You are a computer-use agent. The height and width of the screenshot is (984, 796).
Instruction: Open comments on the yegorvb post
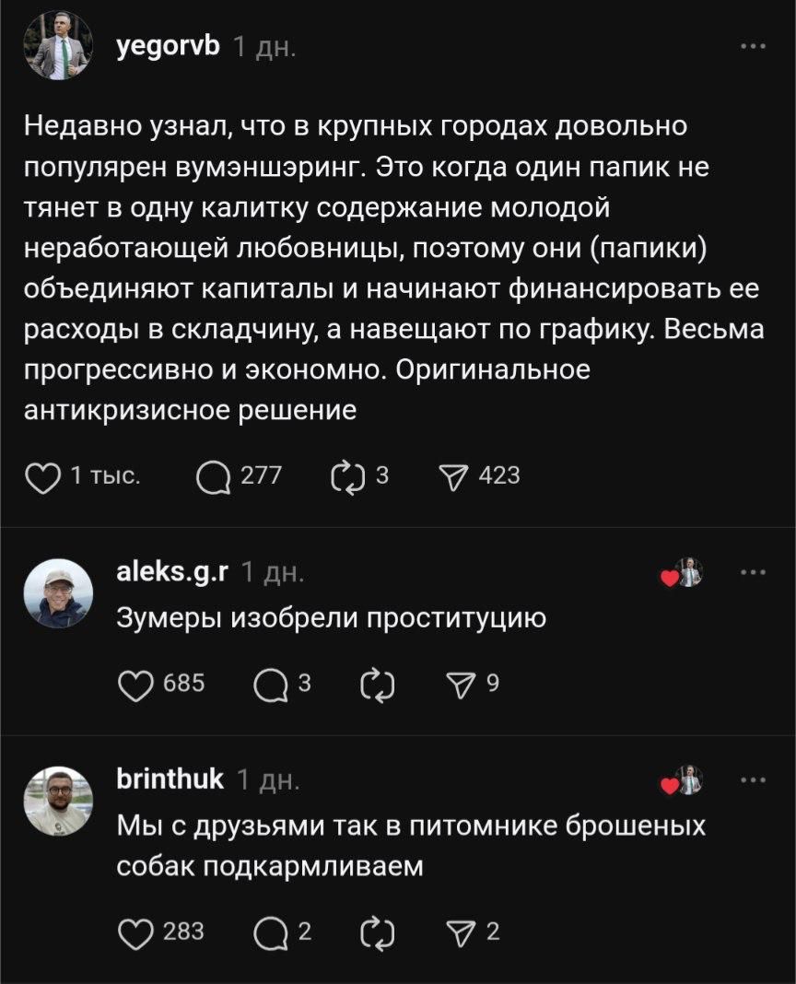pos(215,476)
